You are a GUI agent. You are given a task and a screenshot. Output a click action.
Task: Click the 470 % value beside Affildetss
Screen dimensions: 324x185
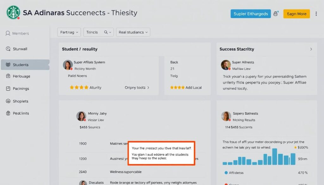click(303, 173)
